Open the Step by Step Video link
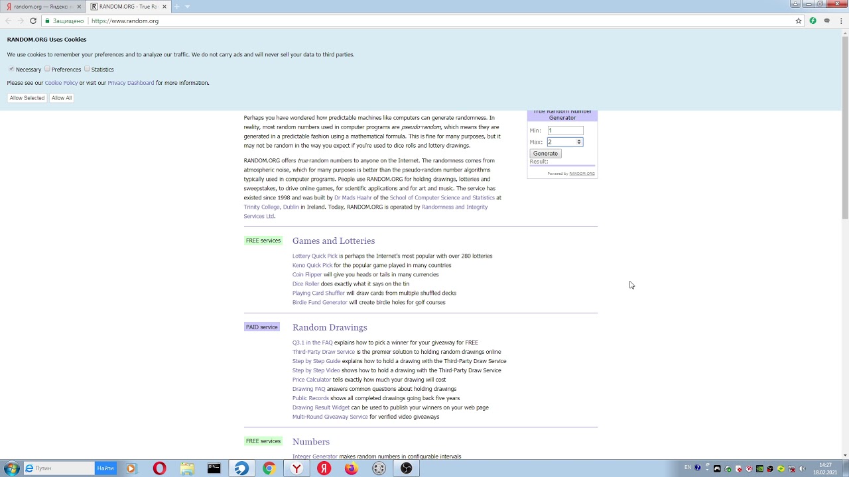The height and width of the screenshot is (477, 849). coord(316,370)
